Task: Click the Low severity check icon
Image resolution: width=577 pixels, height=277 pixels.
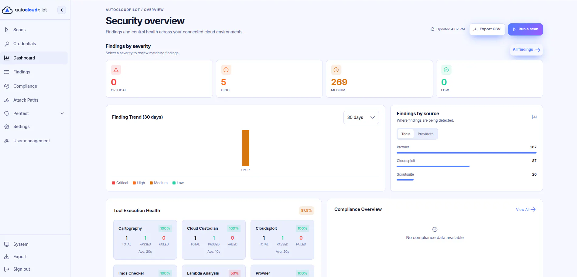Action: 446,70
